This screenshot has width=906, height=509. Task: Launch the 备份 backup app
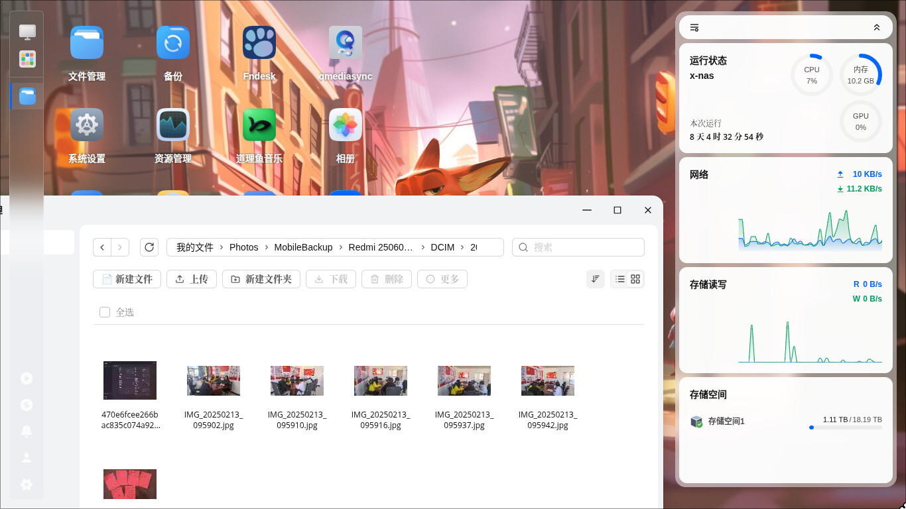(173, 43)
